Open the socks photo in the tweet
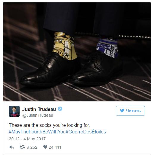 77,52
